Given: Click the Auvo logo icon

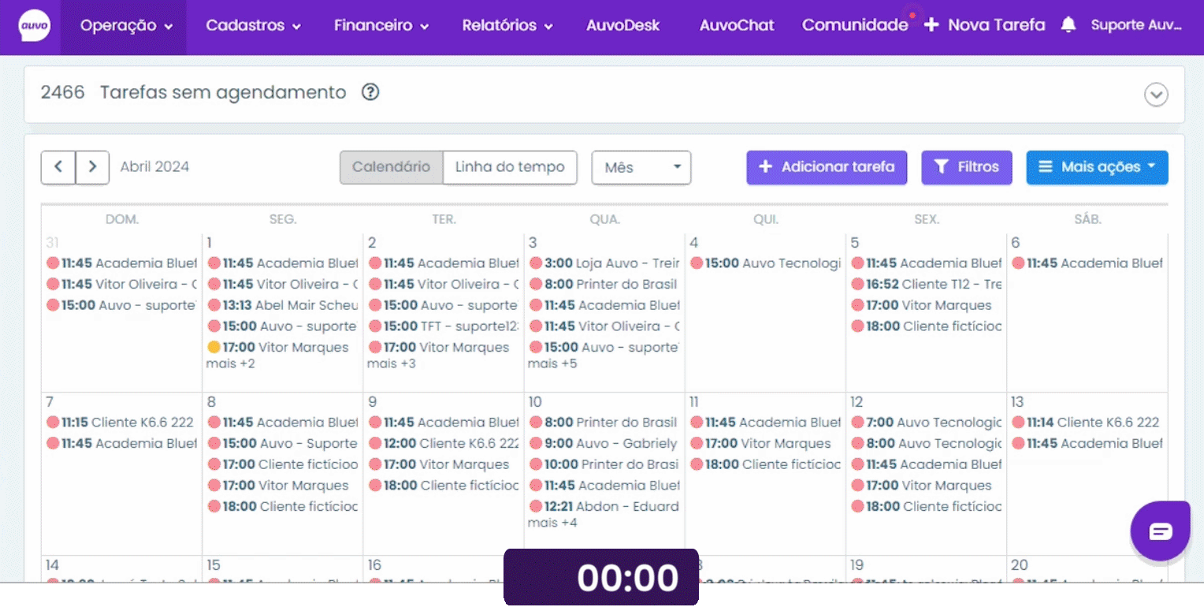Looking at the screenshot, I should click(35, 25).
